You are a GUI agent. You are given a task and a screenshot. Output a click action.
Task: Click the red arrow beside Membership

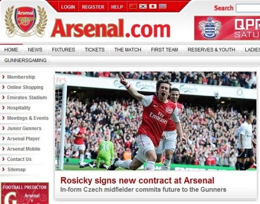point(3,77)
